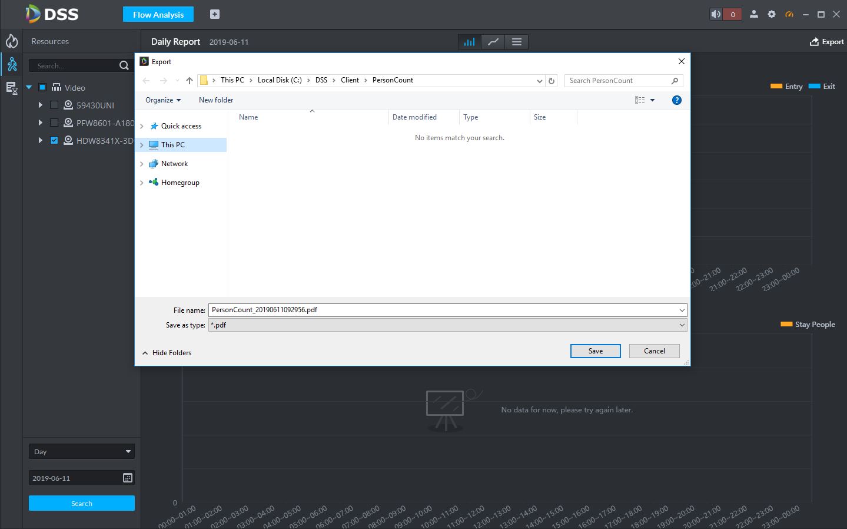Click the orange Entry legend swatch

coord(776,86)
